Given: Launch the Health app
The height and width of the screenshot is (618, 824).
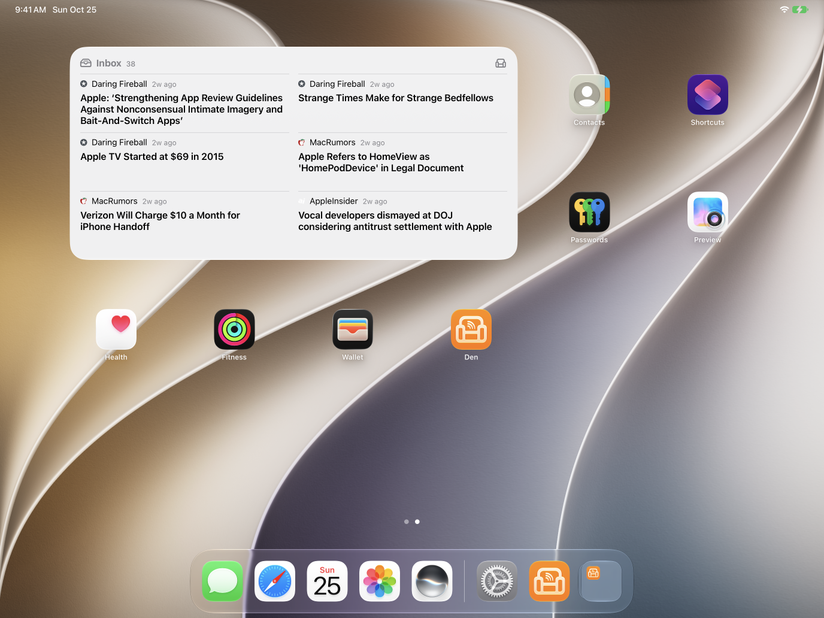Looking at the screenshot, I should tap(116, 329).
